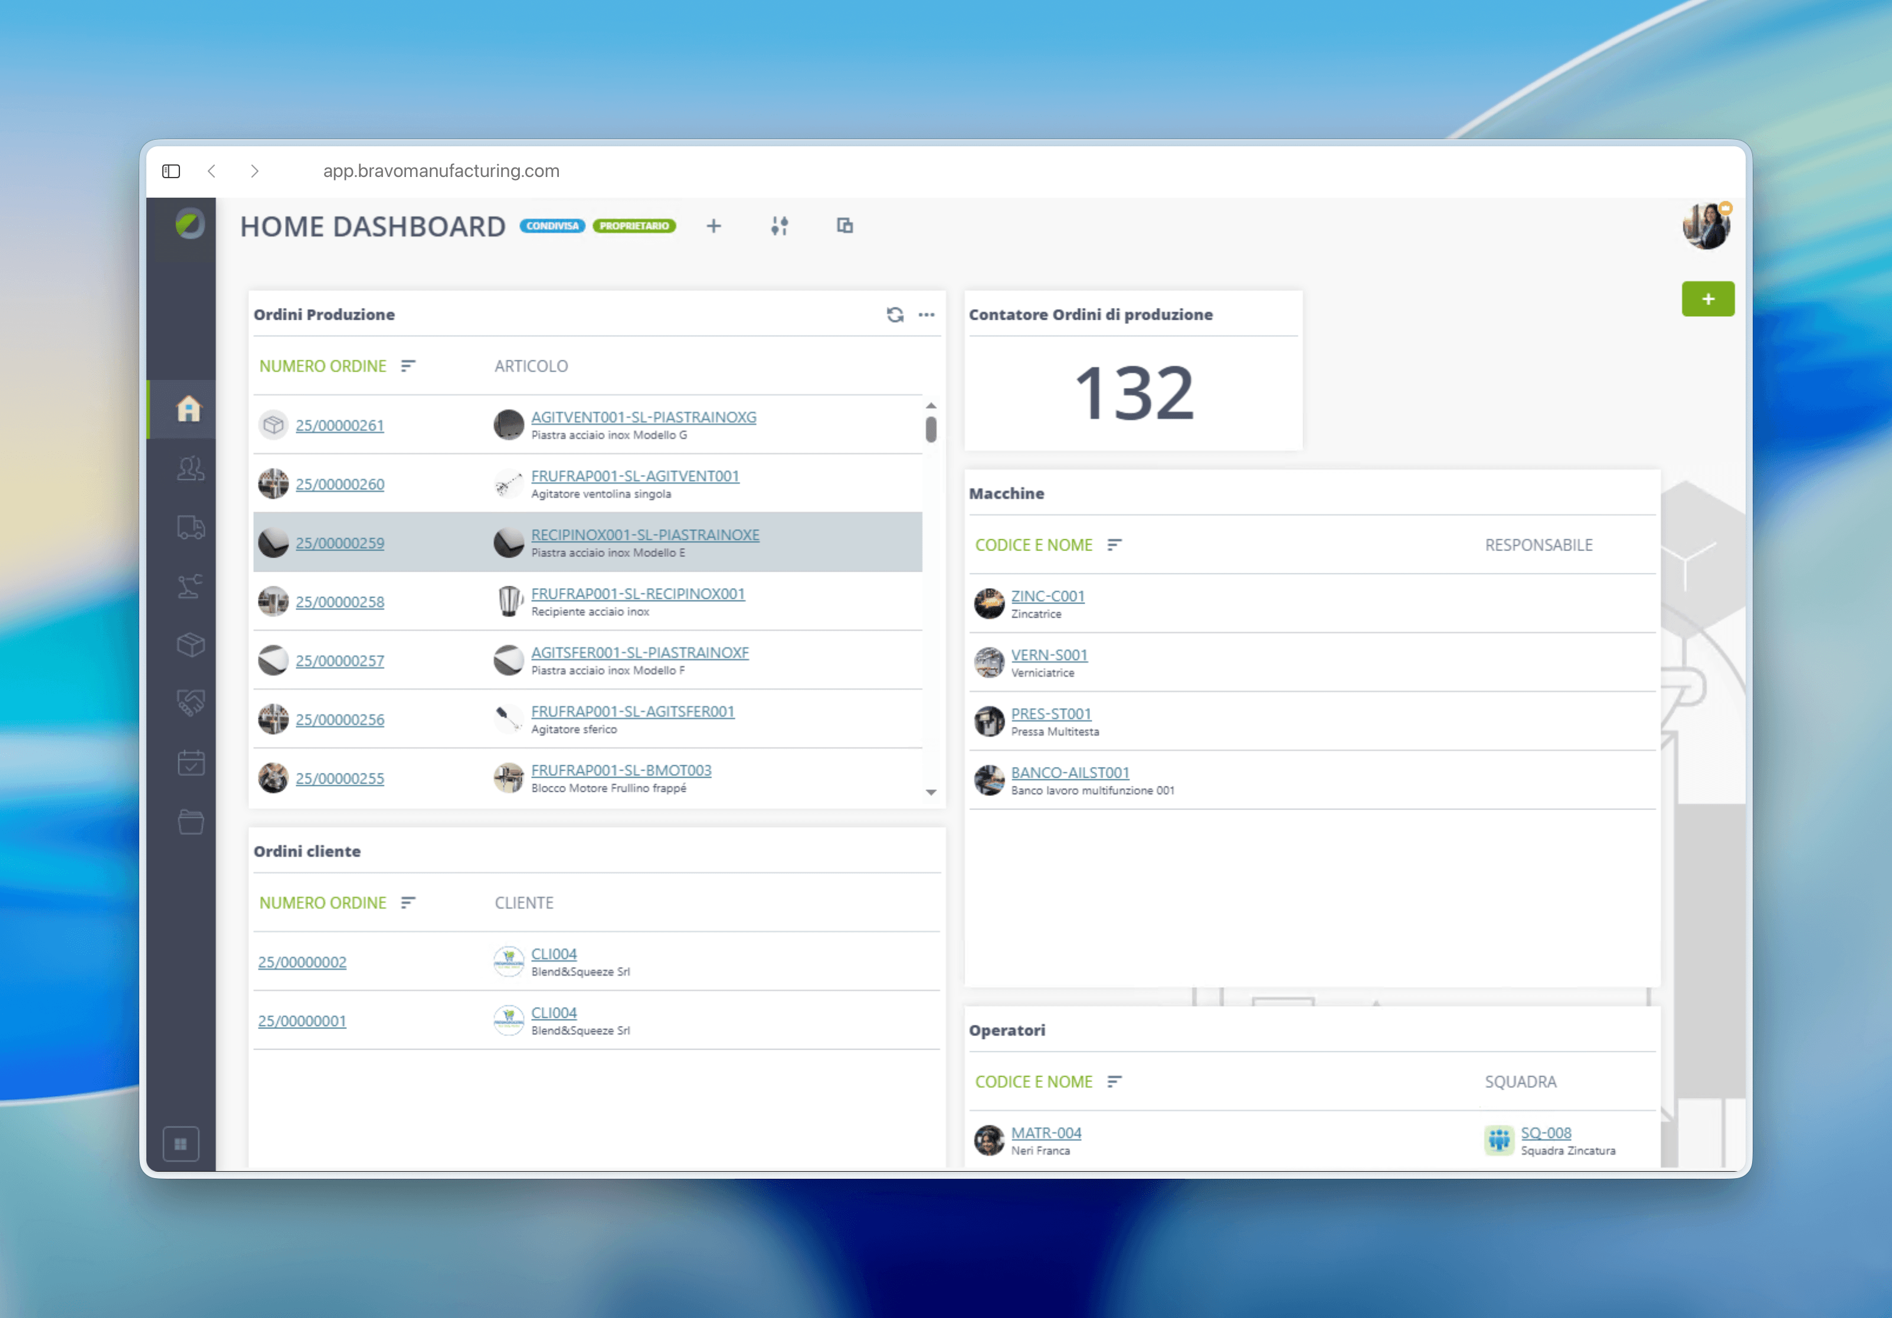The image size is (1892, 1318).
Task: Toggle the browser sidebar panel icon
Action: [x=171, y=171]
